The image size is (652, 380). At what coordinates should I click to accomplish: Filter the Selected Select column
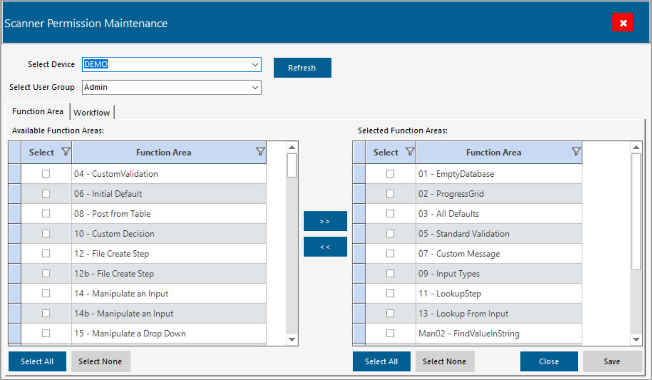click(x=410, y=152)
